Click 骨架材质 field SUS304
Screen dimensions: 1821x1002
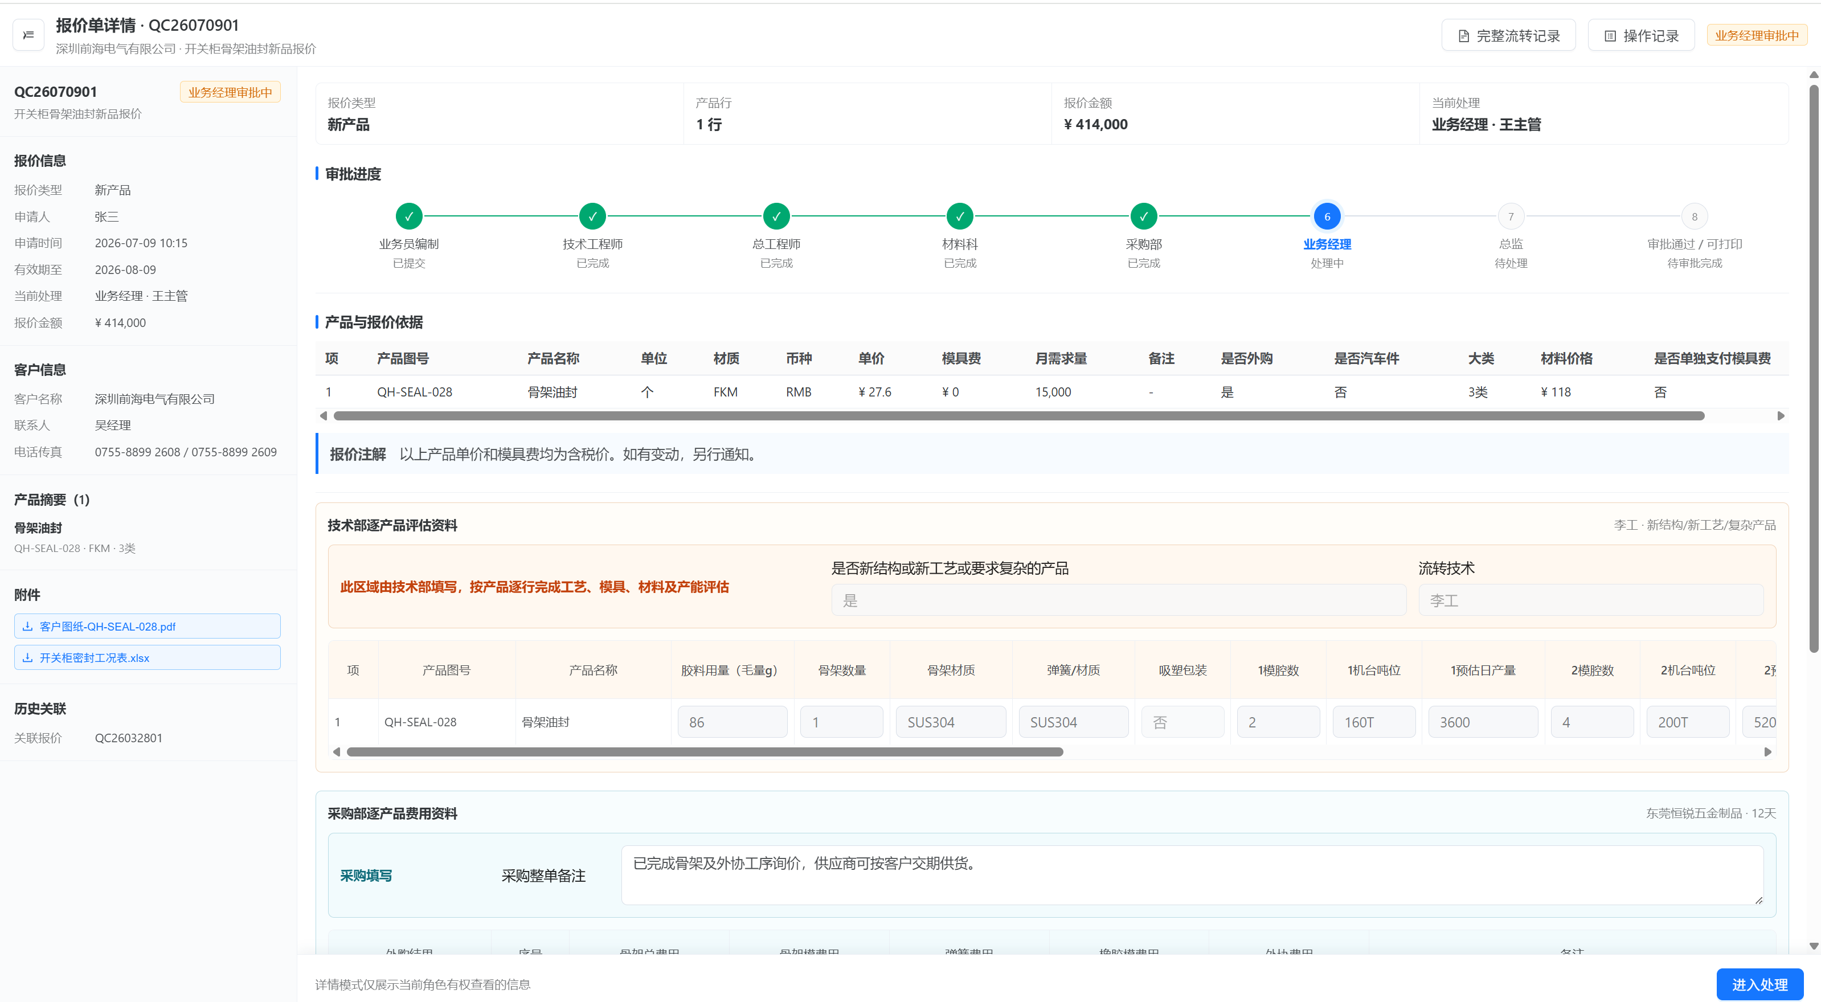[x=951, y=722]
